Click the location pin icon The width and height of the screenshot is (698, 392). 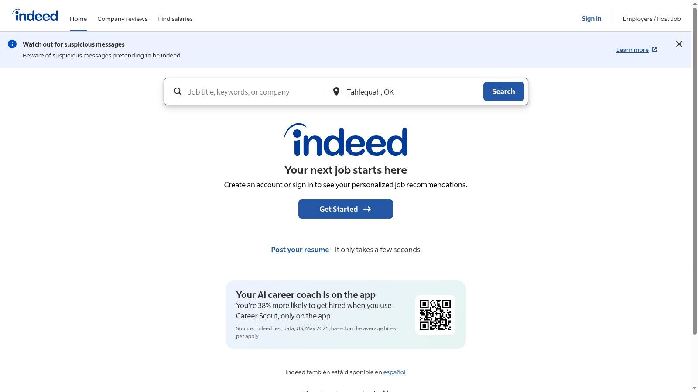point(336,91)
